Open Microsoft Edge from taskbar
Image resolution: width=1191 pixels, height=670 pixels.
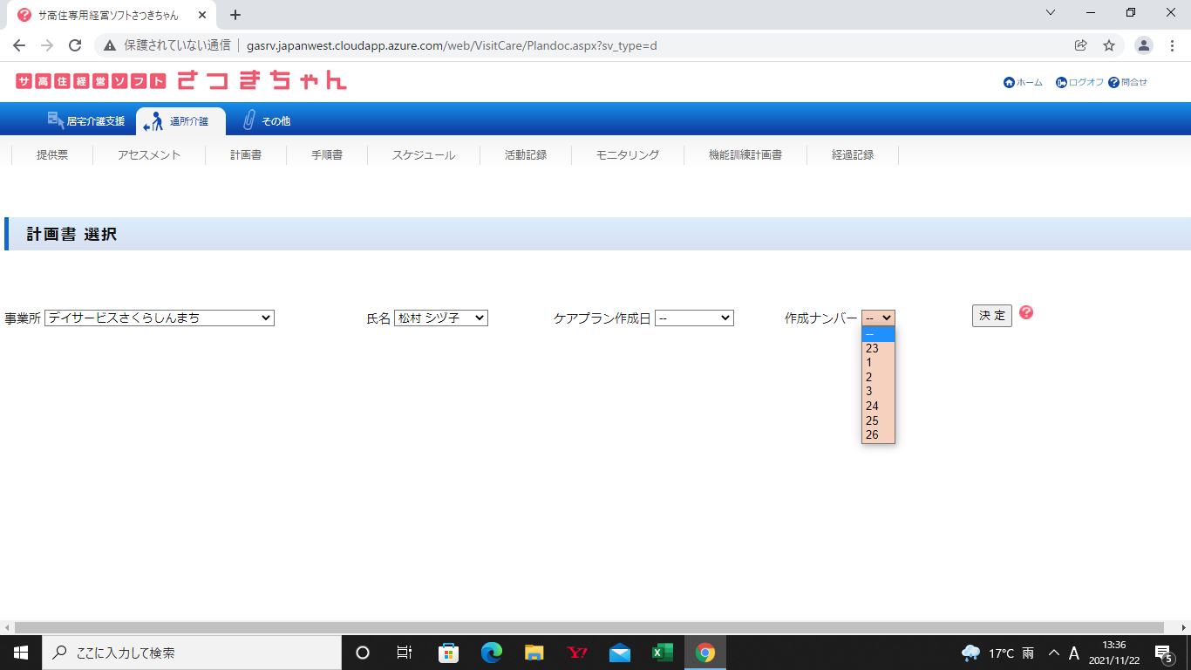coord(493,653)
